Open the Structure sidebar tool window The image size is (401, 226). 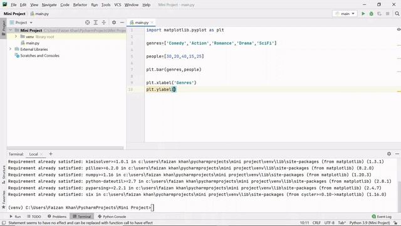(4, 175)
